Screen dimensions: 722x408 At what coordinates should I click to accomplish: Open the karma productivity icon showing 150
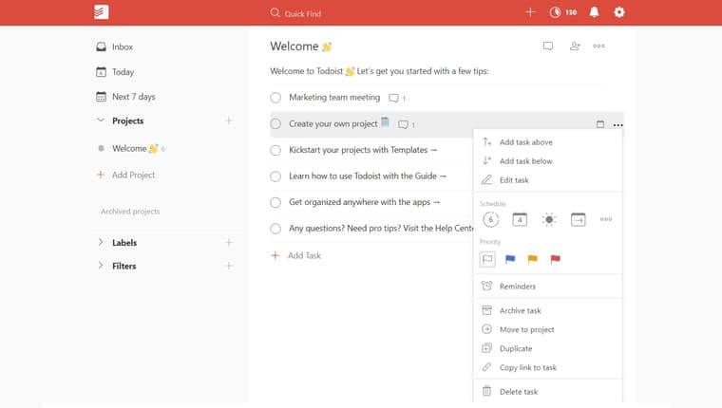562,12
